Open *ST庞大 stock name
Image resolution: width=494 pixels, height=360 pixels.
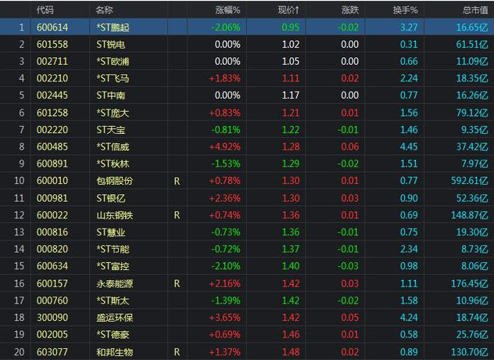click(113, 113)
